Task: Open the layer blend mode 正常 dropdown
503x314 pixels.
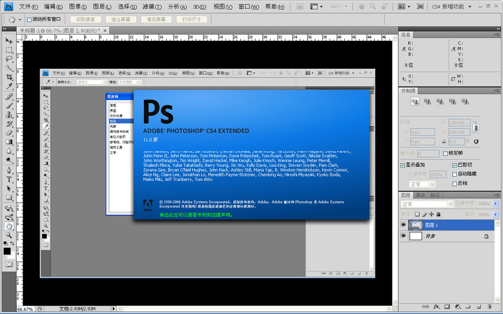Action: coord(427,204)
